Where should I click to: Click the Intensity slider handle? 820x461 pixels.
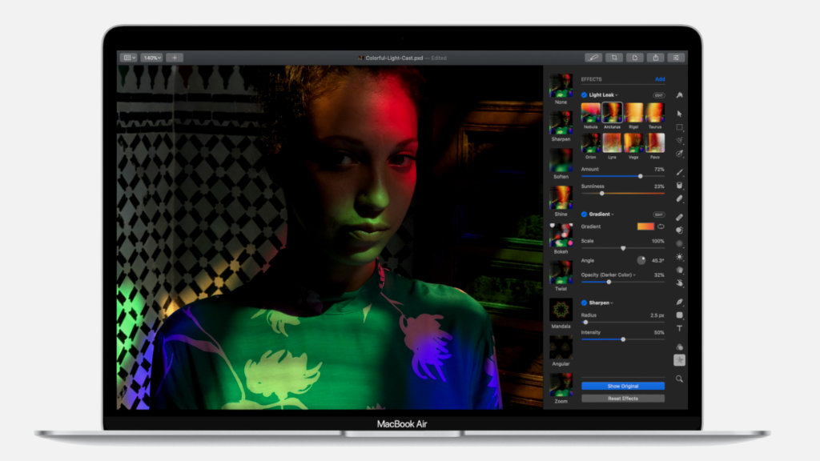623,339
